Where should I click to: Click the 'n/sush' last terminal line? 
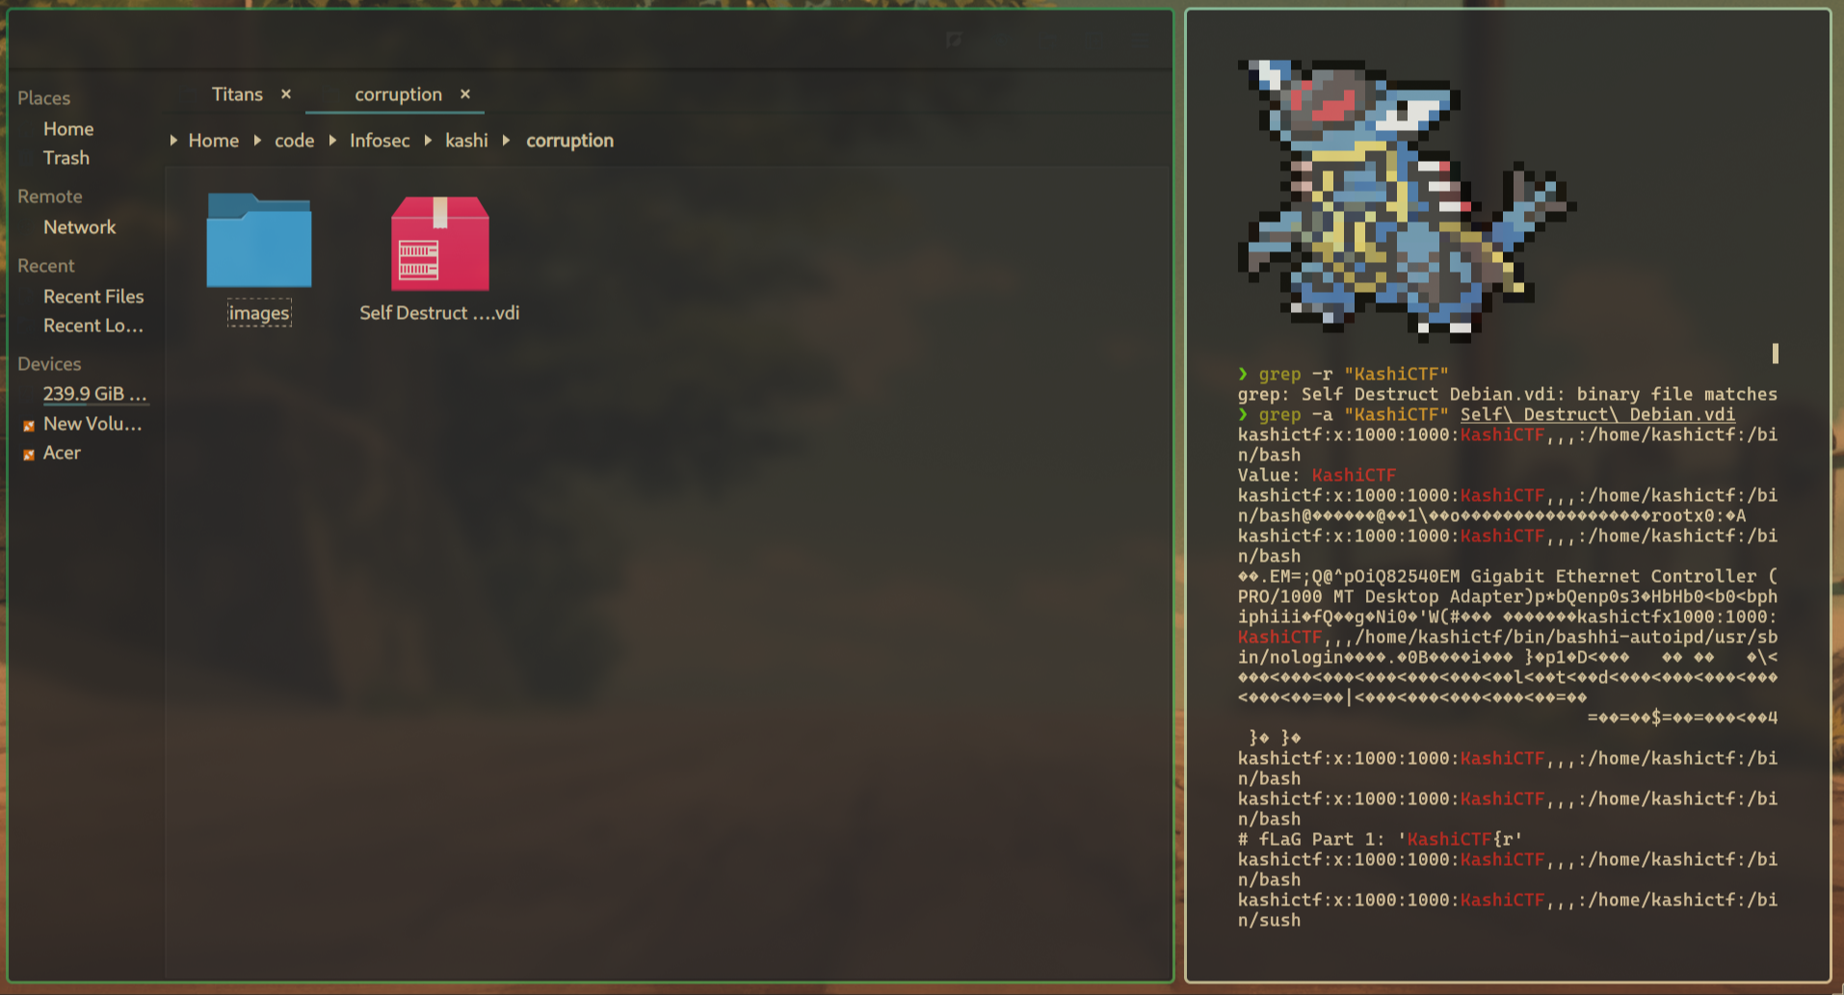1269,920
